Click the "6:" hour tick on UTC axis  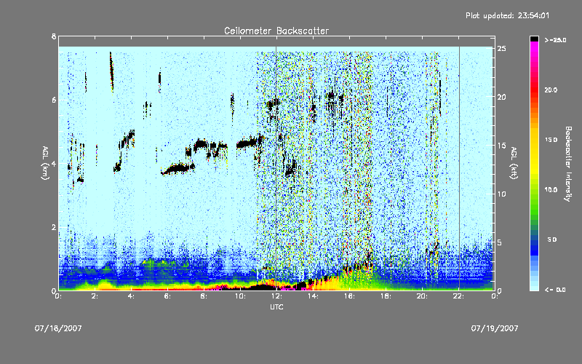[168, 296]
